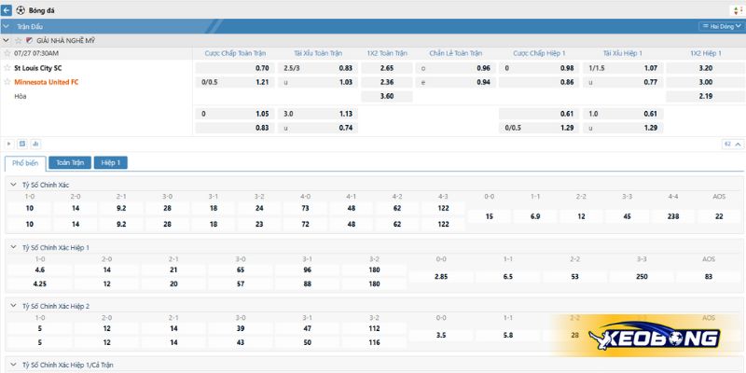Image resolution: width=746 pixels, height=373 pixels.
Task: Collapse the Tỷ Số Chính Xác Hiệp 2 section
Action: click(13, 306)
